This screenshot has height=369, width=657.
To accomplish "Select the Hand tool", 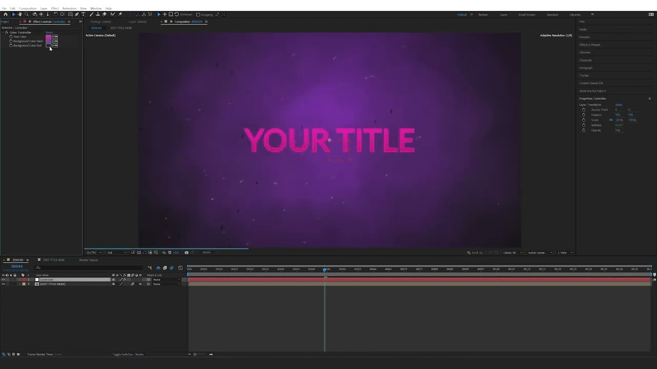I will pyautogui.click(x=21, y=14).
